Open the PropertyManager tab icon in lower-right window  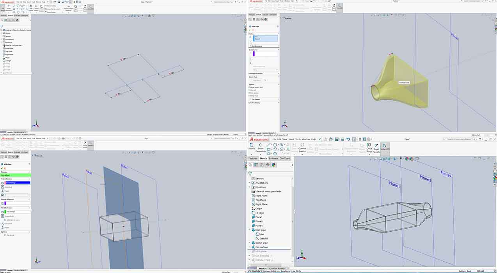(x=256, y=165)
